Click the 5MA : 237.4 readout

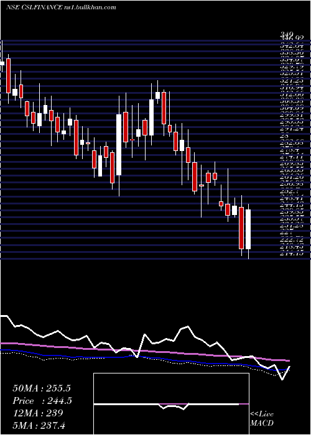39,425
